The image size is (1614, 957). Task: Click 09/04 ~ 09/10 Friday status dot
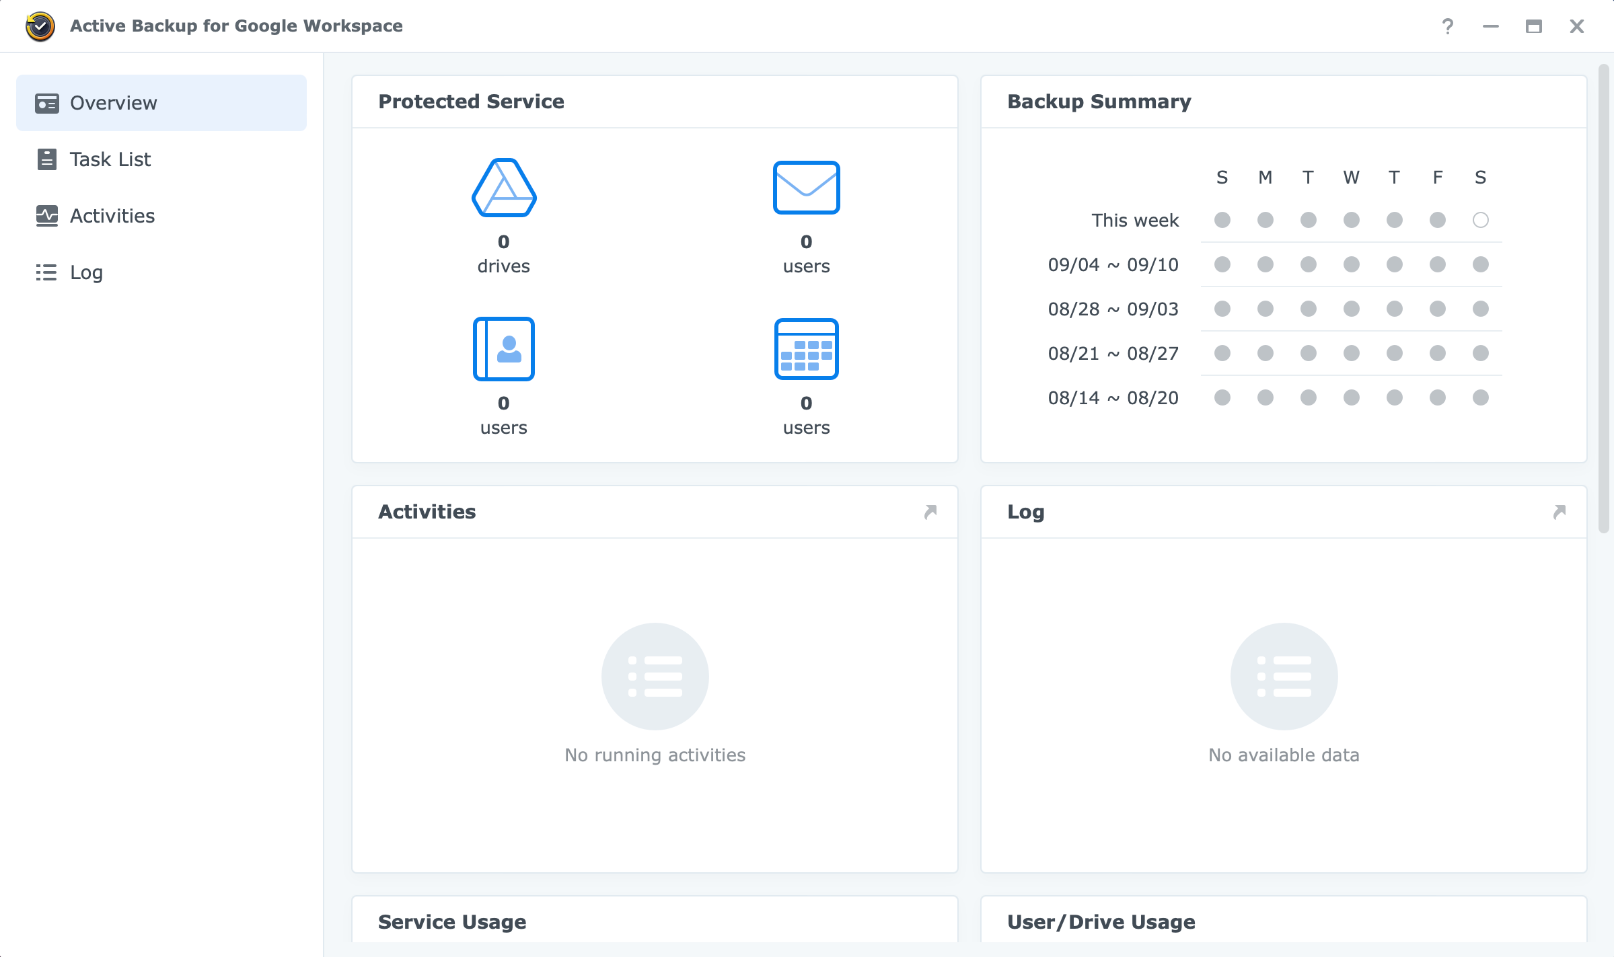tap(1438, 264)
